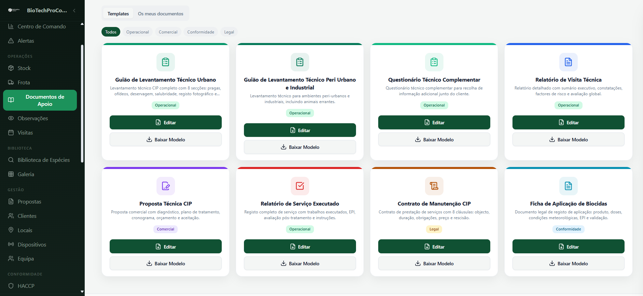The height and width of the screenshot is (296, 643).
Task: Click the BioTechPro company logo
Action: (14, 10)
